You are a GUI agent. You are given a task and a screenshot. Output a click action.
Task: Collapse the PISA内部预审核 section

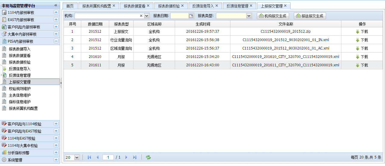tap(56, 41)
